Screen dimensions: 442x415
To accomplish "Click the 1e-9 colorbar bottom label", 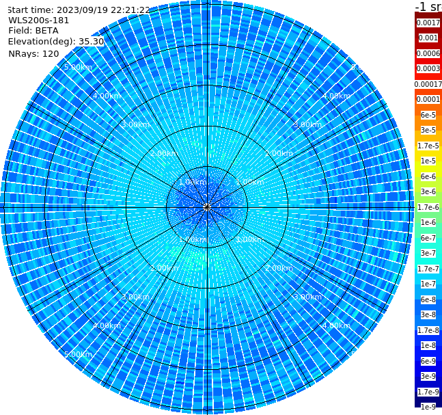I will click(428, 407).
